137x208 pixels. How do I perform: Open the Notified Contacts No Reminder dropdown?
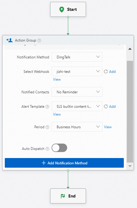(77, 92)
